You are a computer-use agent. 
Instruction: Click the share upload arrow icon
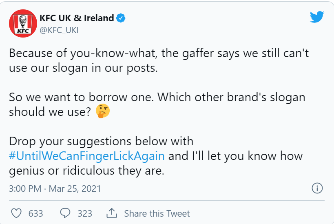pos(112,213)
